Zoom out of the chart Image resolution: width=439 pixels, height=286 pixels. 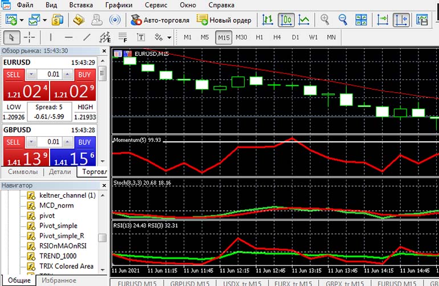343,20
